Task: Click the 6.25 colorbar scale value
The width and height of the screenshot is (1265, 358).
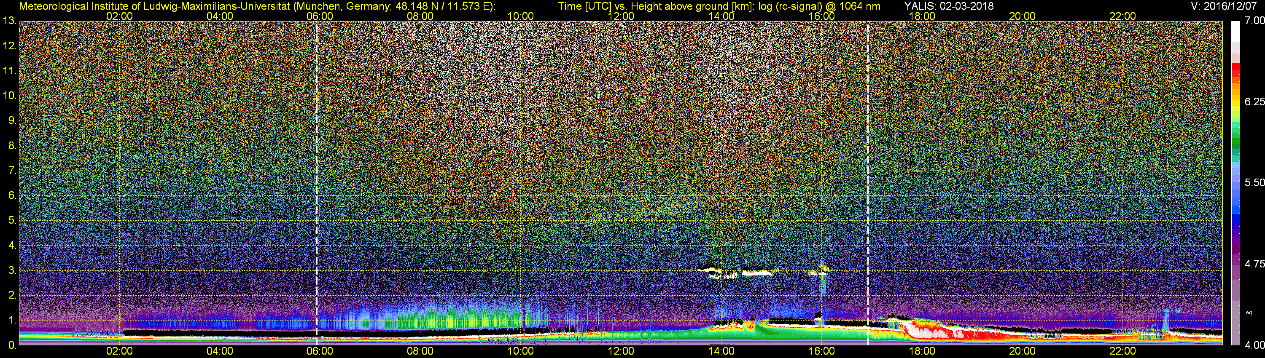Action: [1255, 102]
